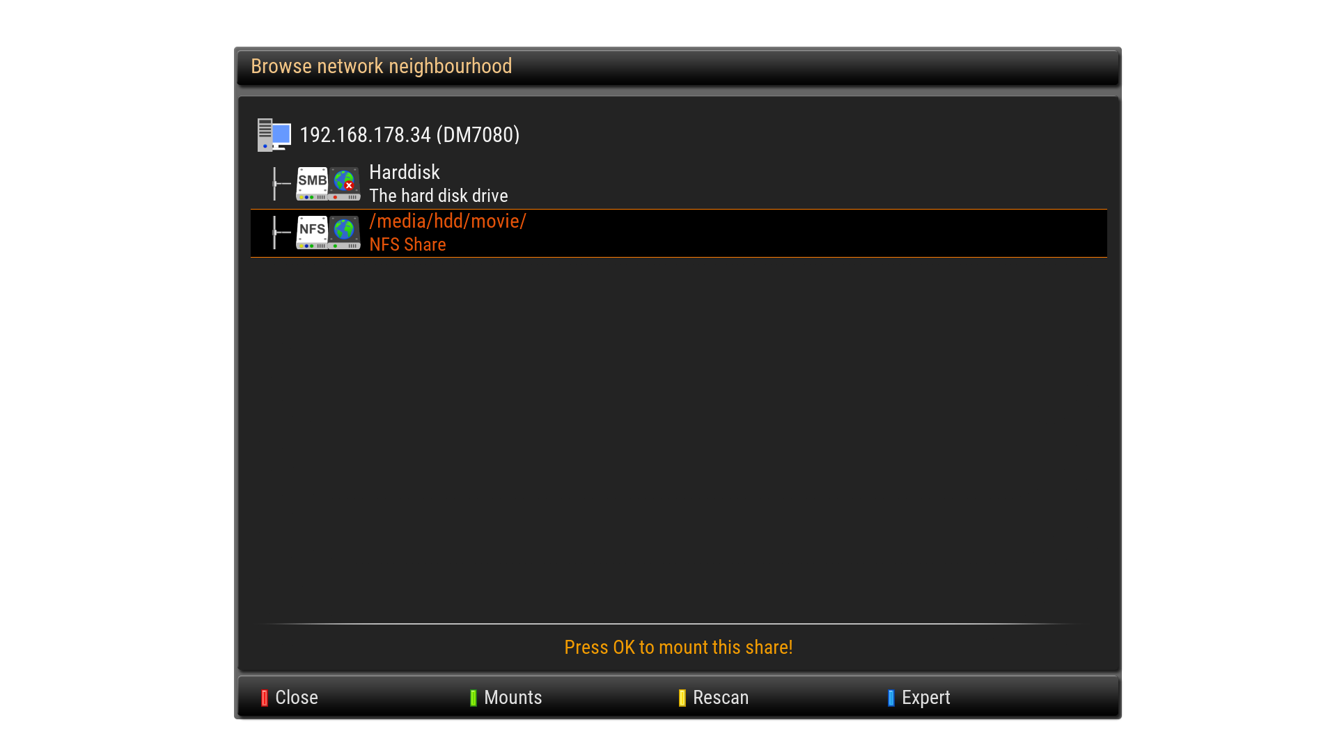Click the green globe icon on NFS row
The width and height of the screenshot is (1337, 752).
(345, 233)
